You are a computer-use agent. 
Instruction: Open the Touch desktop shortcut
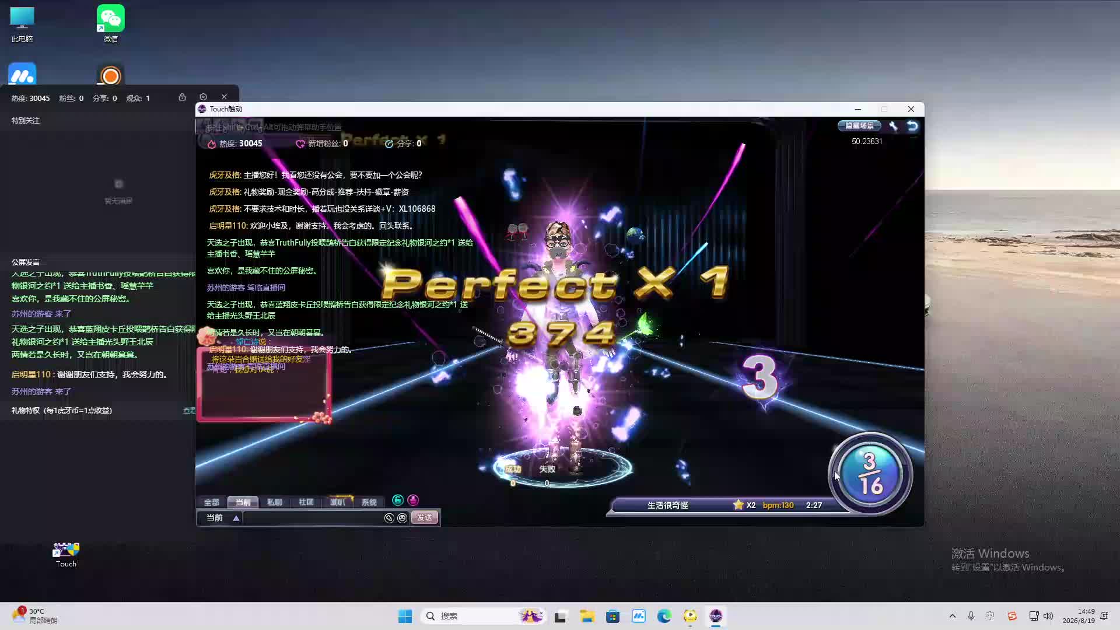(x=66, y=555)
